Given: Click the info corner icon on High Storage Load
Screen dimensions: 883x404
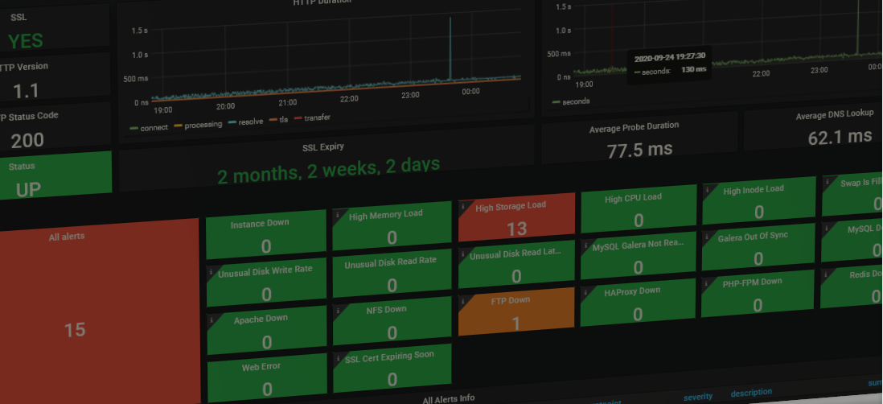Looking at the screenshot, I should tap(463, 206).
